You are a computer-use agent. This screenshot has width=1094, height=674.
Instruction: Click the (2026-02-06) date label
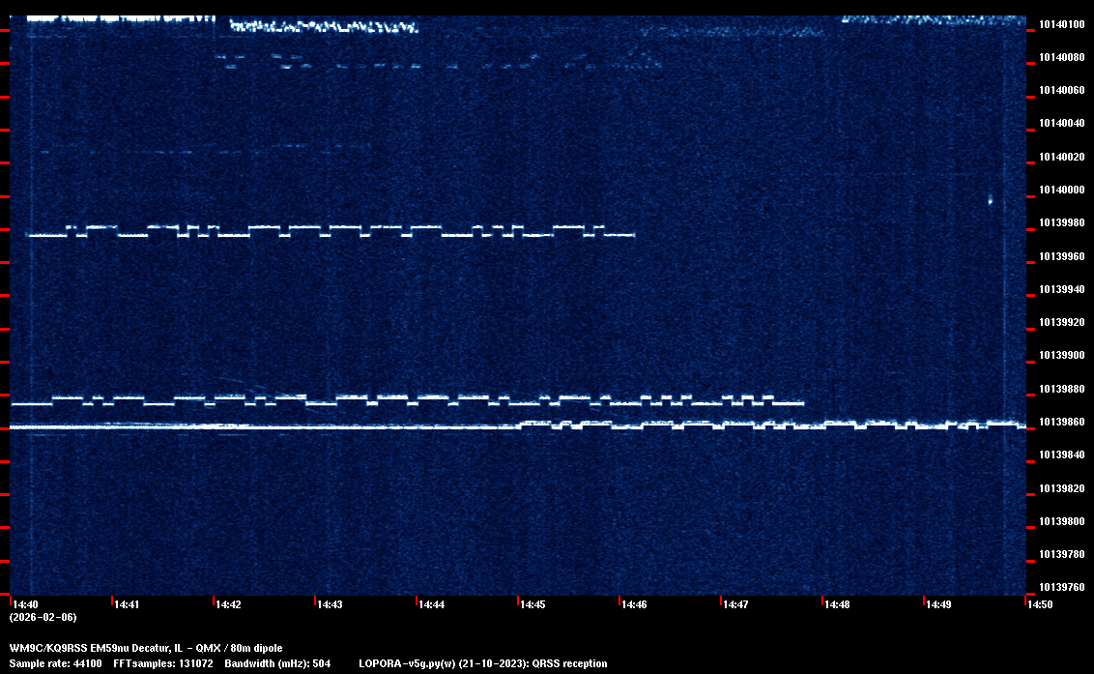43,617
